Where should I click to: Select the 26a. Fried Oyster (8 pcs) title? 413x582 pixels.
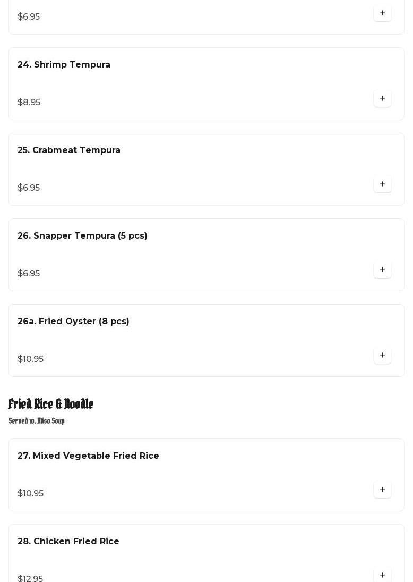(x=73, y=321)
